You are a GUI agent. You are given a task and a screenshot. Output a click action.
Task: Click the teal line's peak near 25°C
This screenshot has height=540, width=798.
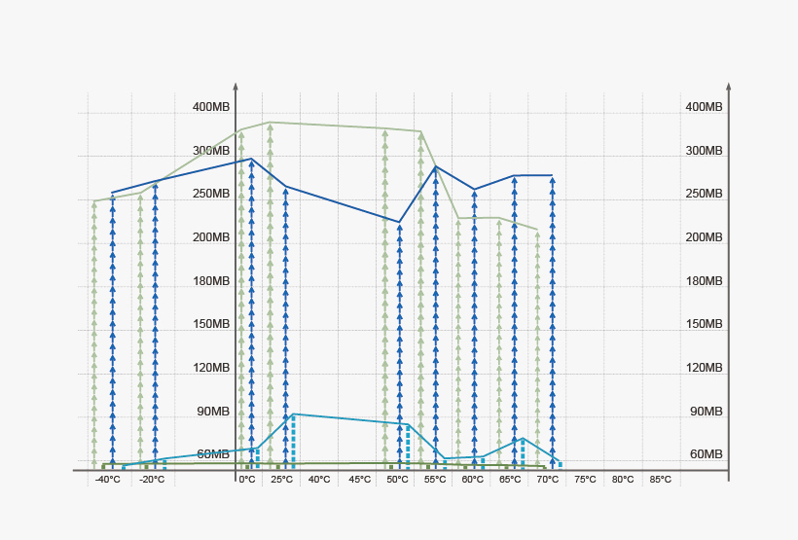[x=293, y=414]
